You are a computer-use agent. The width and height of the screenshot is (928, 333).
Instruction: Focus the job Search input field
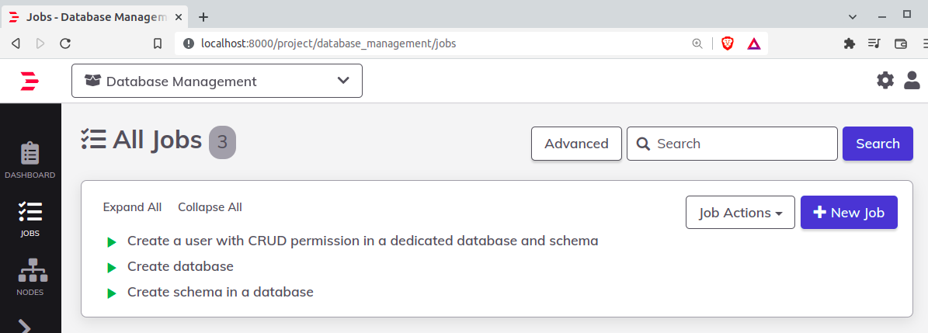point(742,144)
